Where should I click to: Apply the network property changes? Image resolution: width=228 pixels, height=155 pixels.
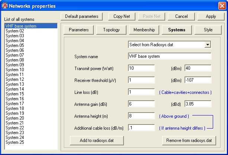pyautogui.click(x=211, y=16)
